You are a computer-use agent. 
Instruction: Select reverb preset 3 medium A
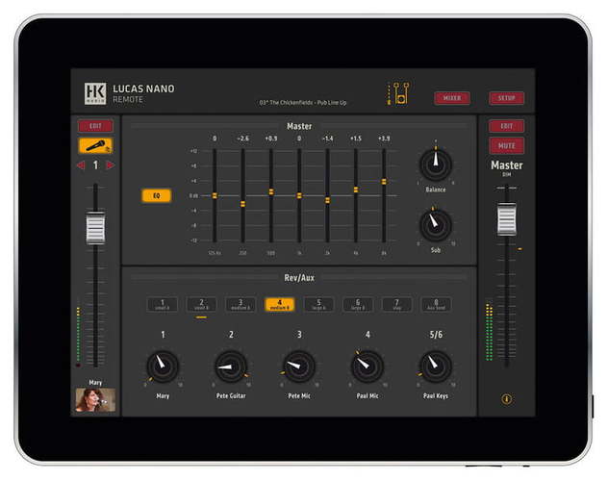point(241,304)
